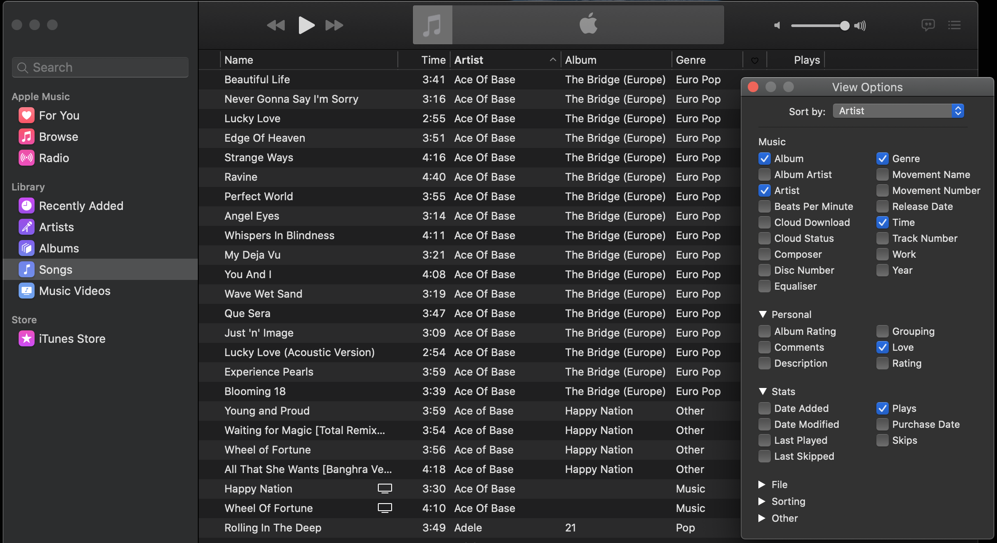The image size is (997, 543).
Task: Click the low volume speaker icon
Action: click(x=777, y=26)
